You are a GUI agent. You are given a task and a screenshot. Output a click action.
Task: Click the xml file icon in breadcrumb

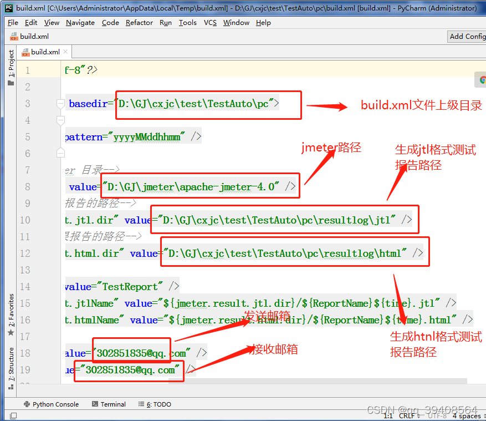pos(14,37)
